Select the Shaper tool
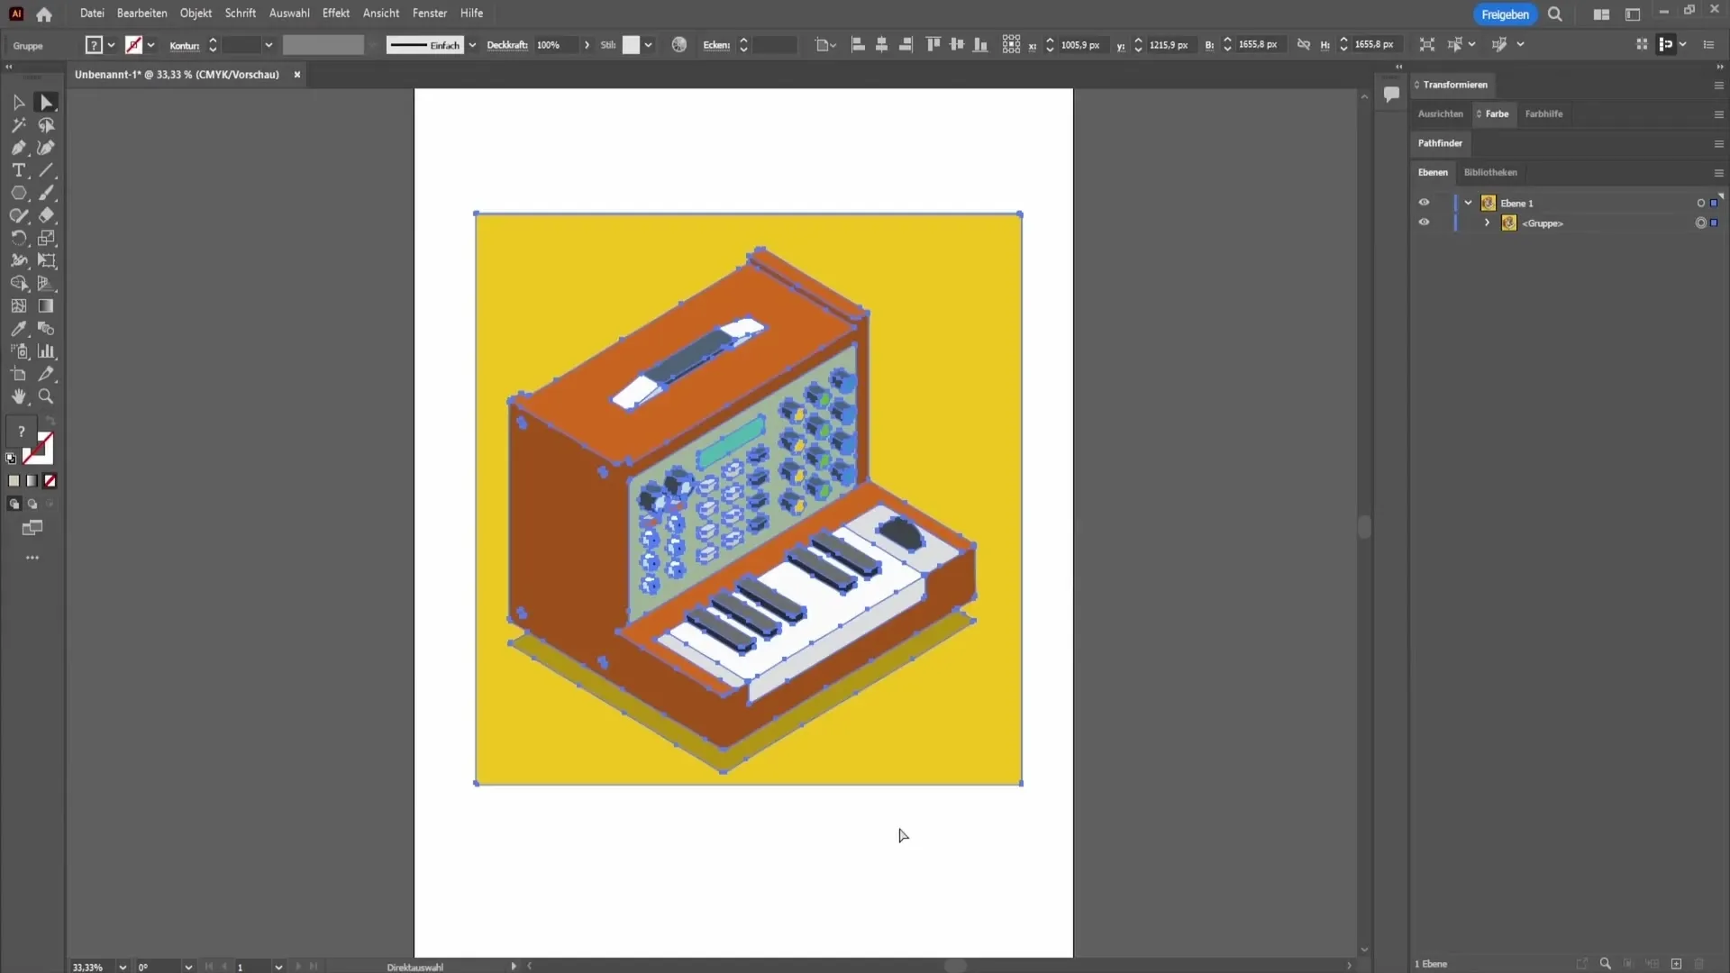The width and height of the screenshot is (1730, 973). coord(19,215)
